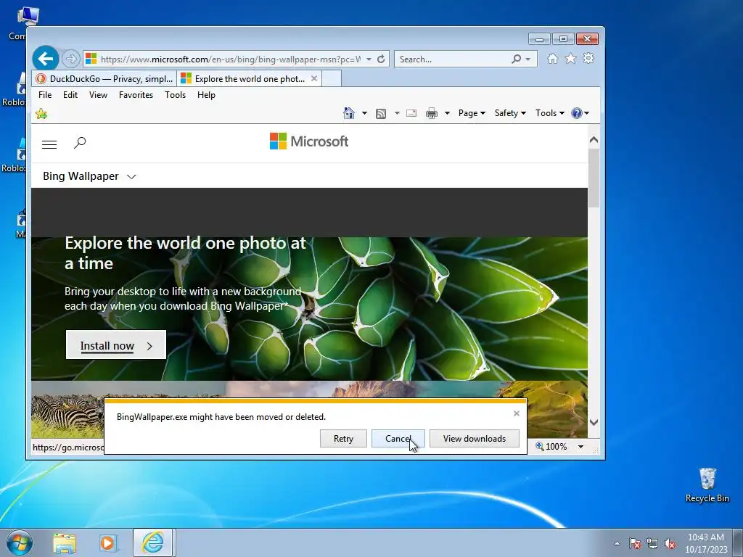Open Favorites star icon at top right
The image size is (743, 557).
570,58
